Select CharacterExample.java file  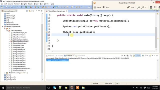[20, 33]
